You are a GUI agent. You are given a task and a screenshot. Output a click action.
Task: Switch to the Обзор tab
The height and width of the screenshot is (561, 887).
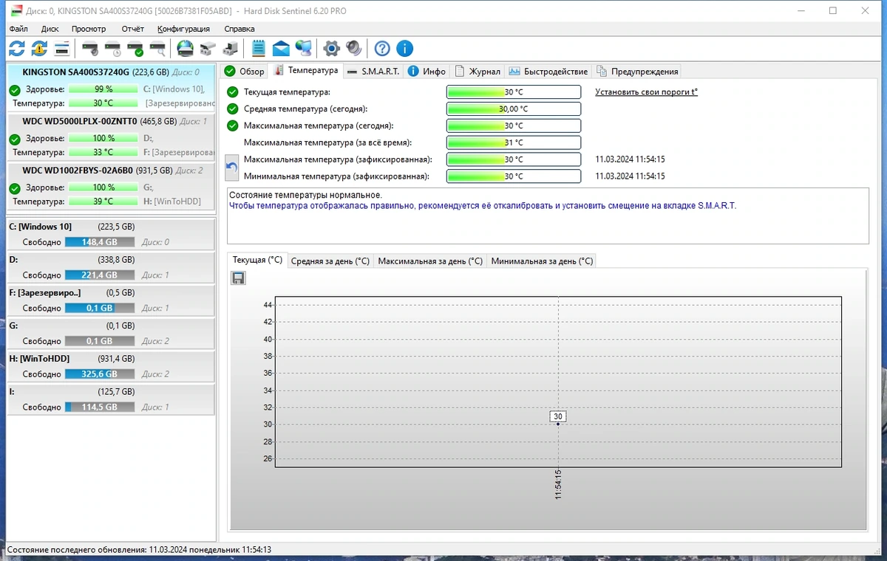coord(244,72)
